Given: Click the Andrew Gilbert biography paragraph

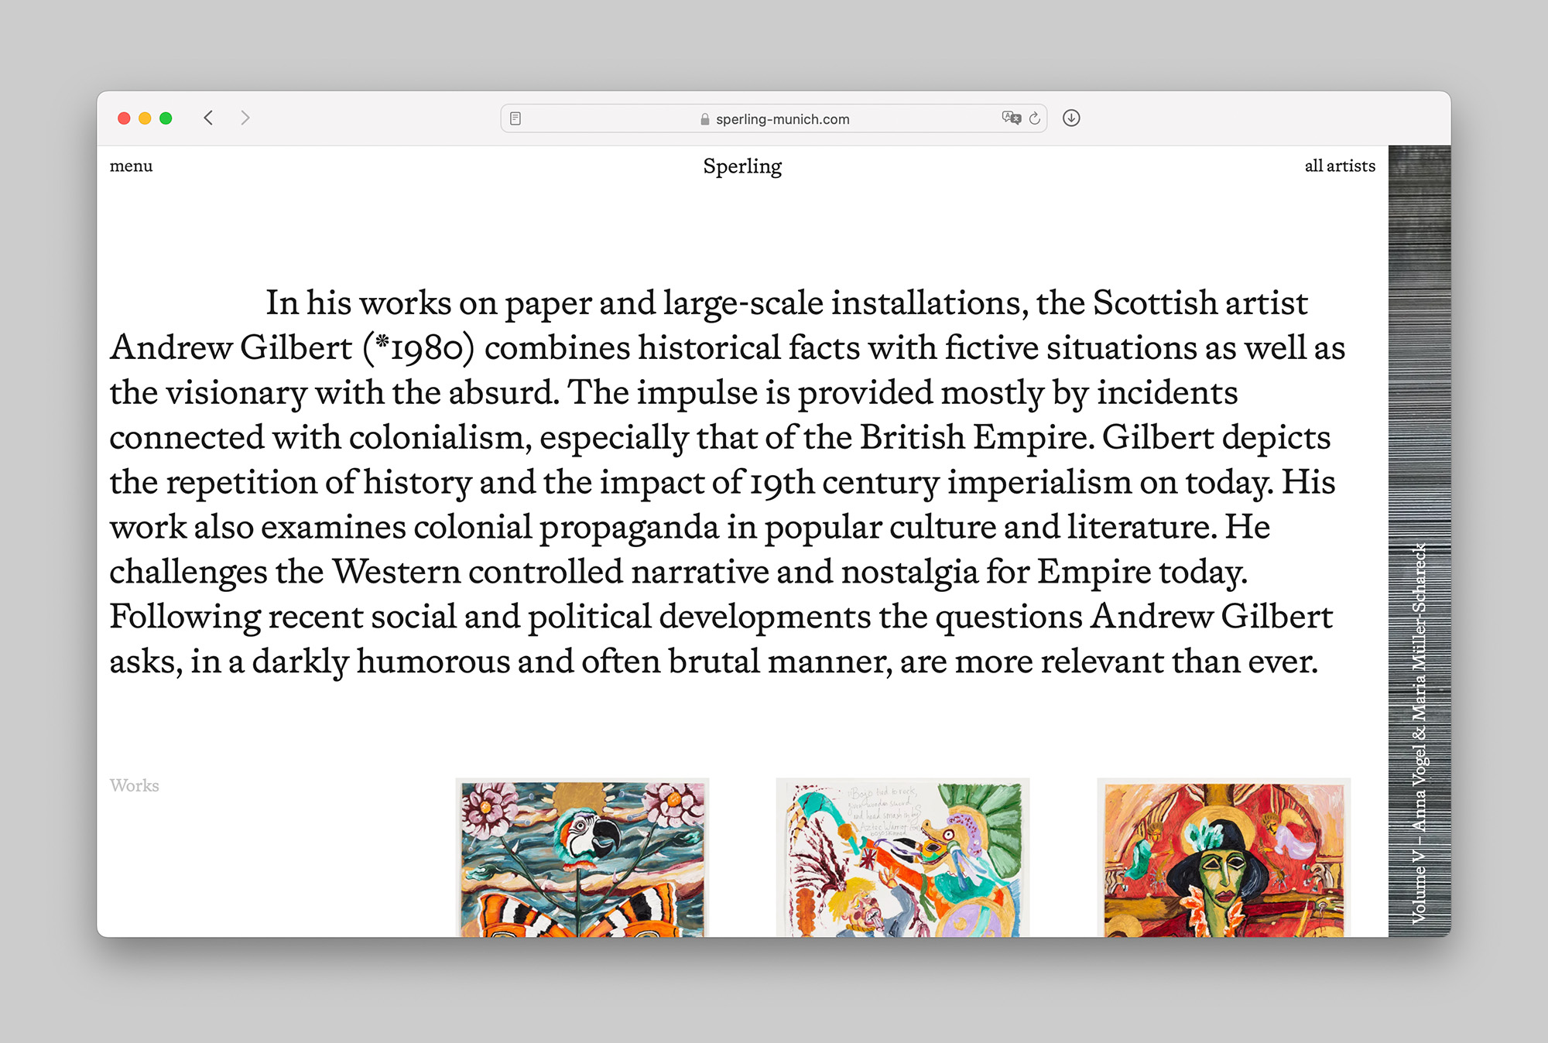Looking at the screenshot, I should 728,481.
